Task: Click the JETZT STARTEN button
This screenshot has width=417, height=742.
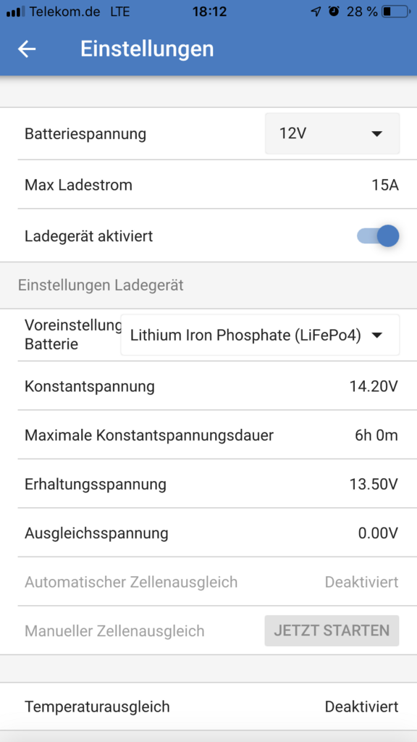Action: [332, 630]
